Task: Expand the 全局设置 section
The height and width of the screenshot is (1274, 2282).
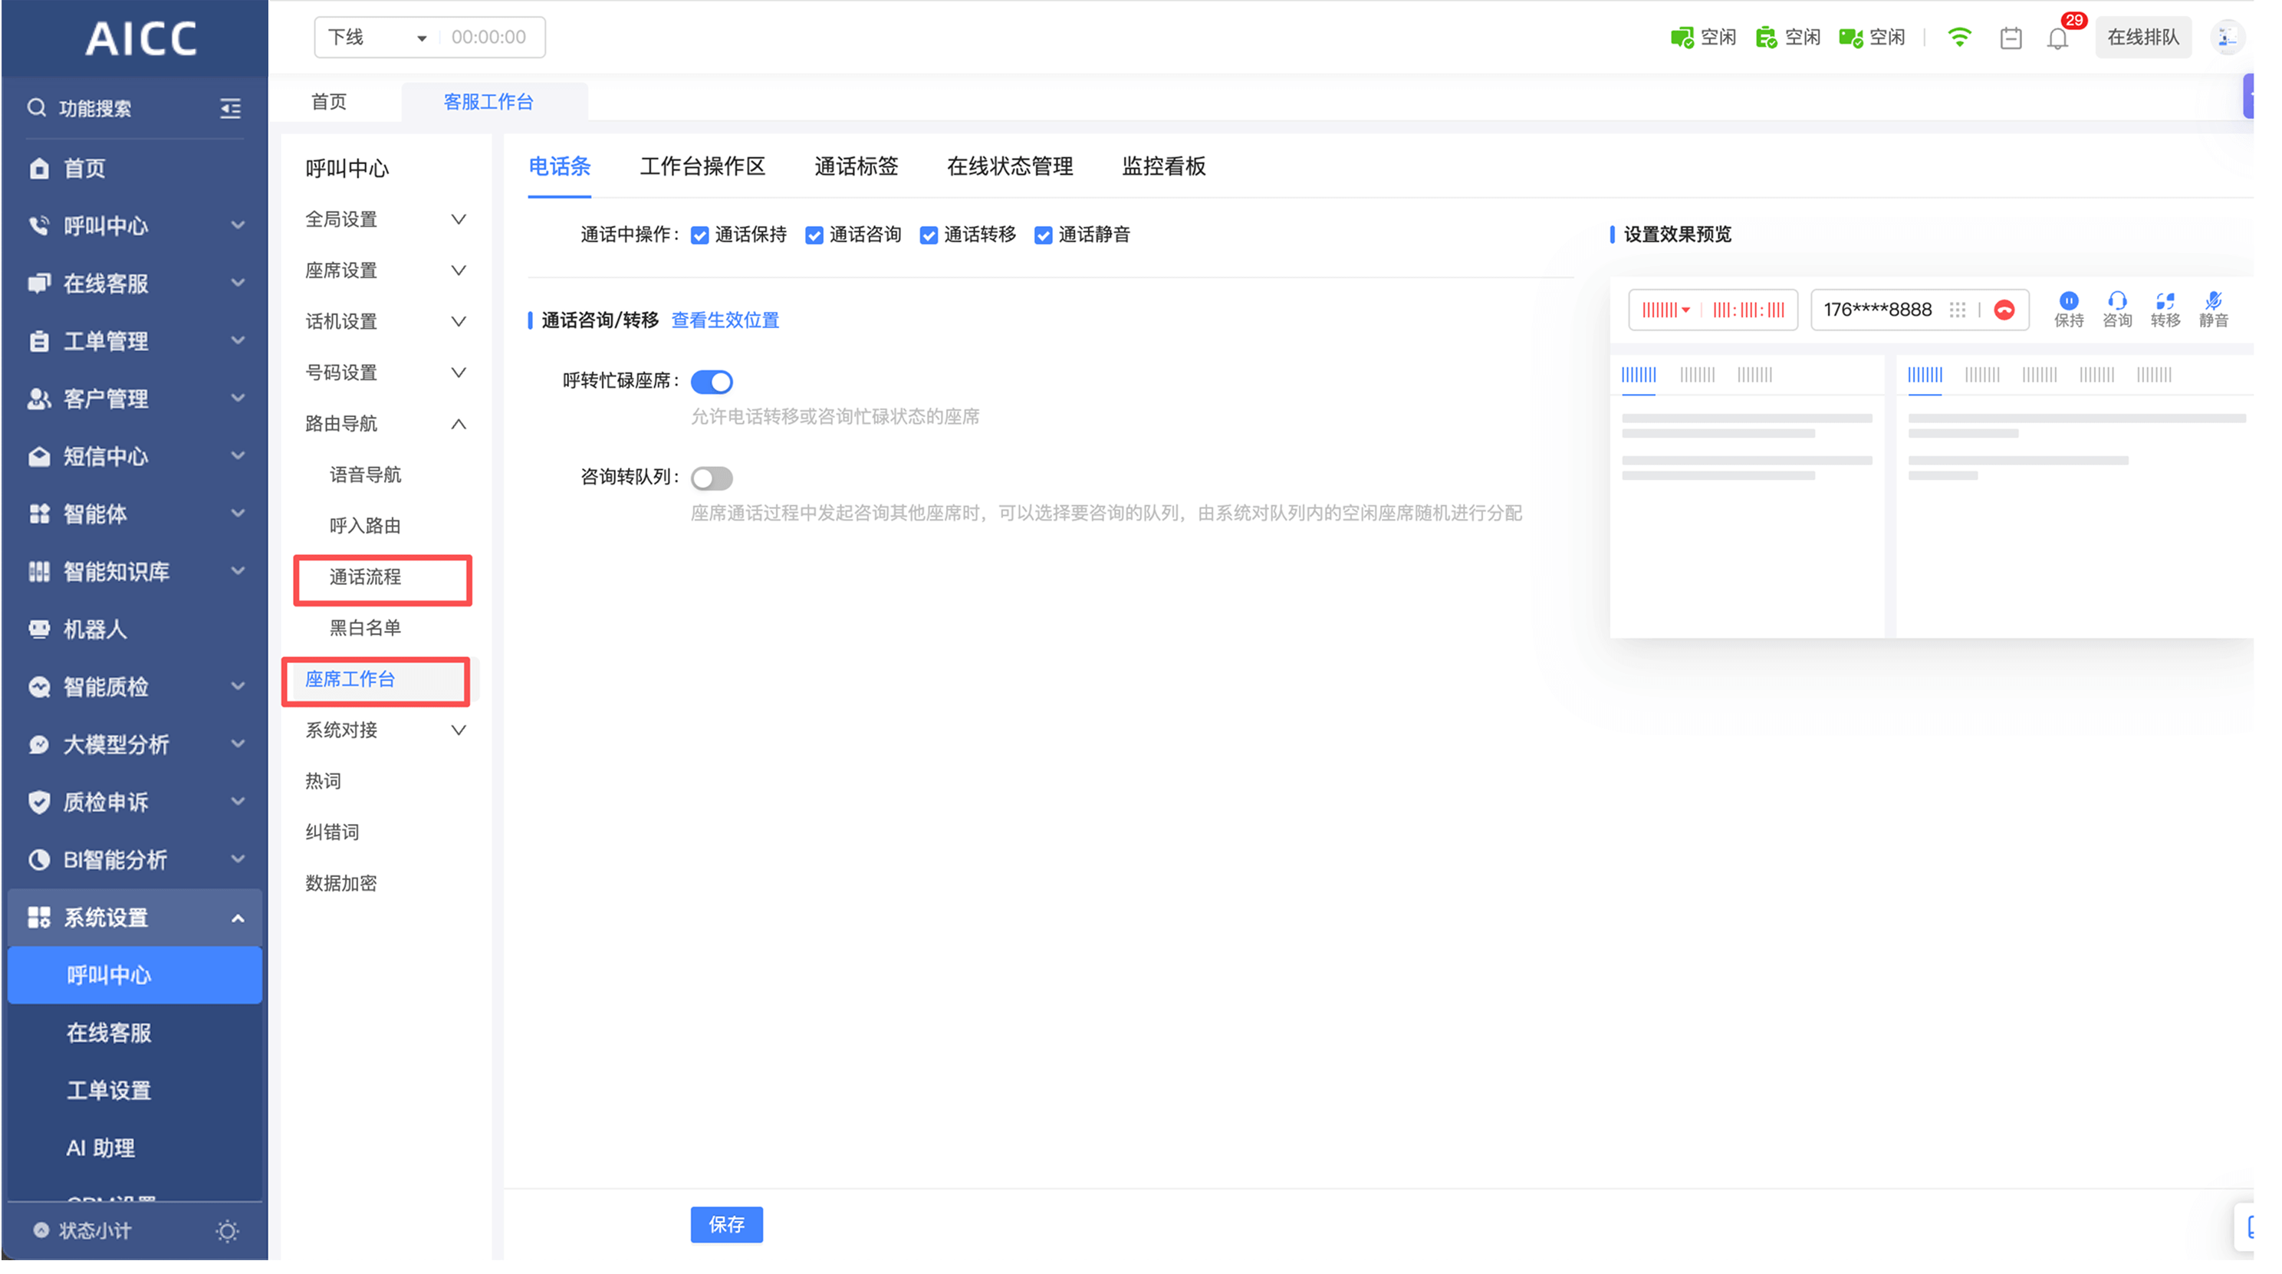Action: pos(384,218)
